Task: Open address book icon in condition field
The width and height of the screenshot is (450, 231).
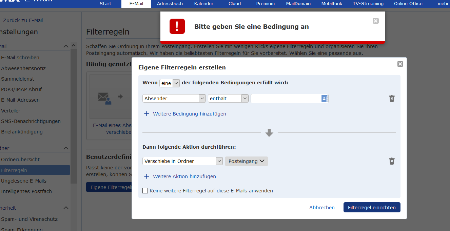Action: 324,99
